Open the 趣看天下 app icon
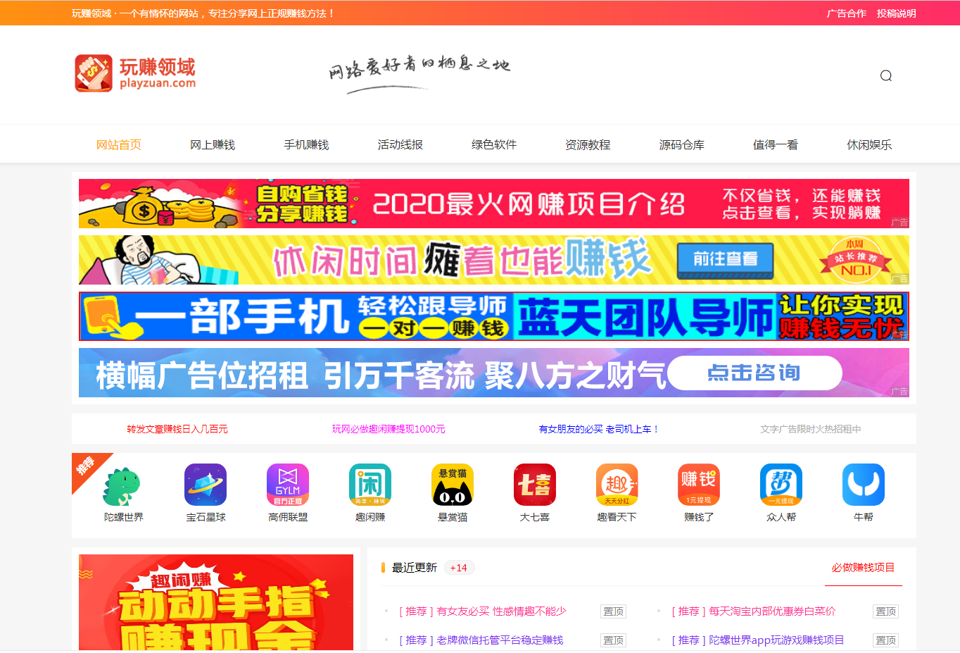960x653 pixels. point(617,485)
